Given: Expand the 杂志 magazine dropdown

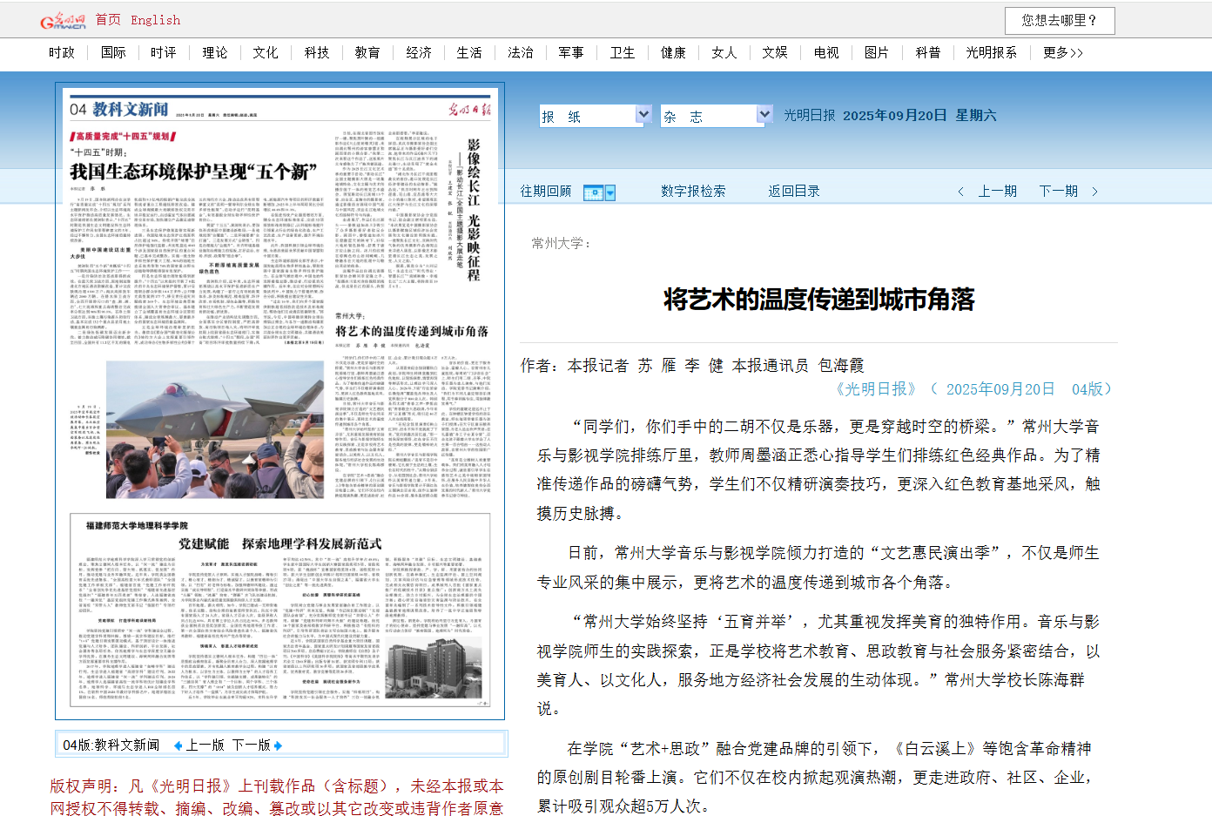Looking at the screenshot, I should point(764,115).
